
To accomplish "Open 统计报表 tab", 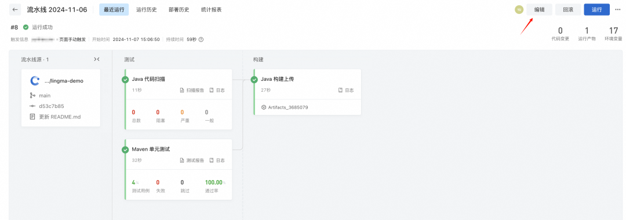I will [x=211, y=10].
